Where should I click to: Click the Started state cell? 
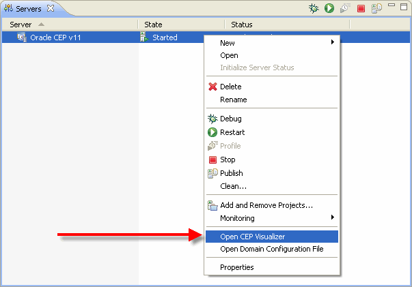(165, 37)
